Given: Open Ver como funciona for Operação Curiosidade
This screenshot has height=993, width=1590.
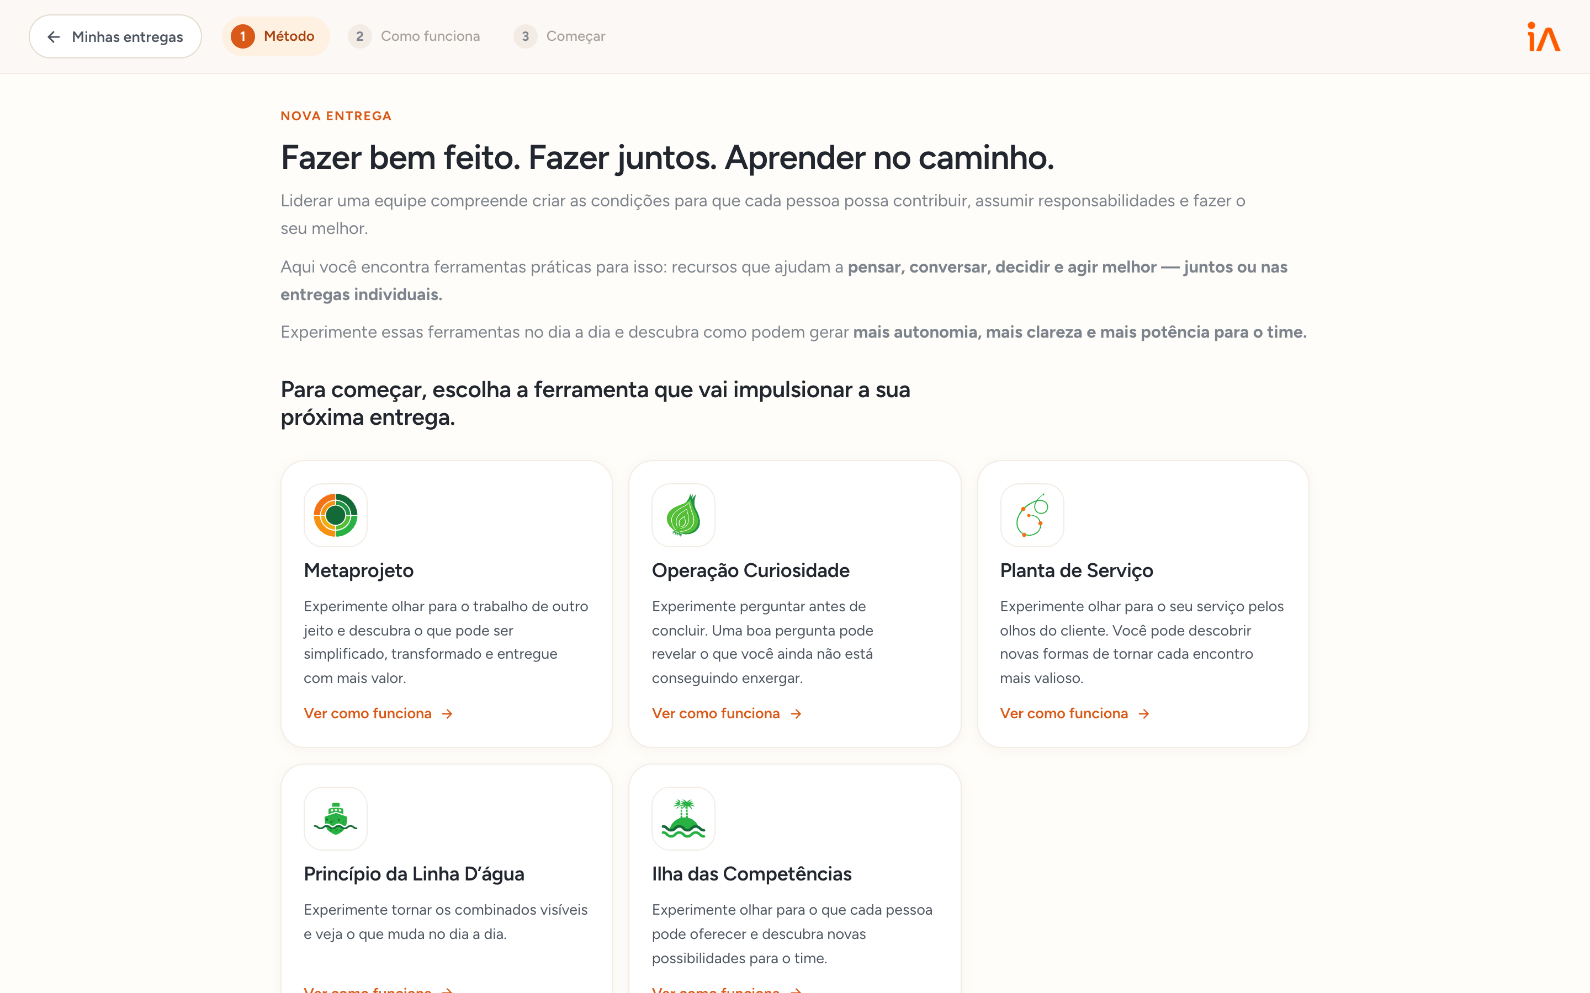Looking at the screenshot, I should (727, 713).
